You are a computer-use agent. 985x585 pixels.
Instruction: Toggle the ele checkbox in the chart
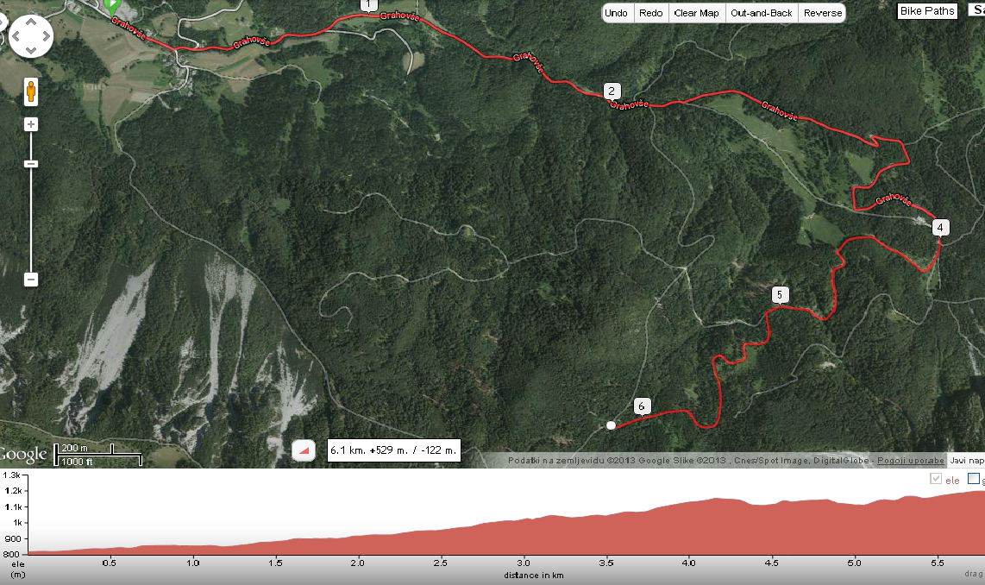[936, 479]
